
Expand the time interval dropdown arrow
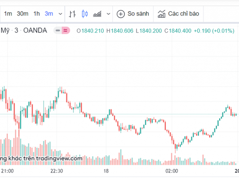60,14
